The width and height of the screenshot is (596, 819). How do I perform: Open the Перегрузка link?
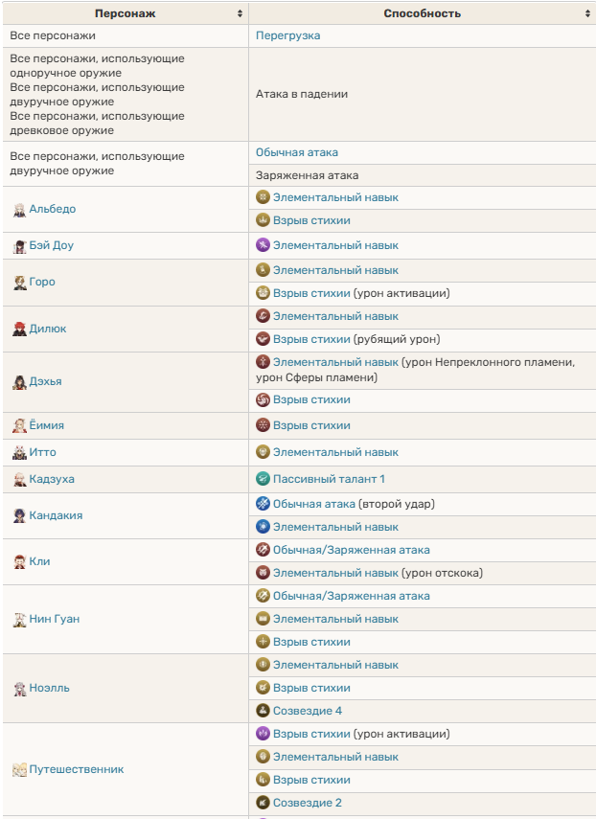pos(287,35)
